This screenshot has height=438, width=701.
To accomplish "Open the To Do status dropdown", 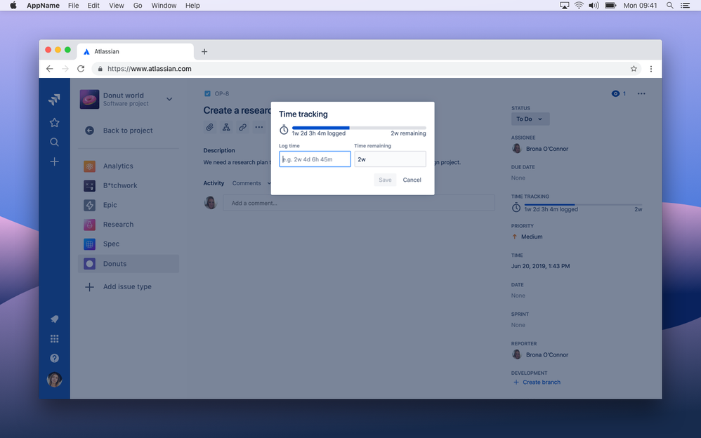I will click(530, 119).
